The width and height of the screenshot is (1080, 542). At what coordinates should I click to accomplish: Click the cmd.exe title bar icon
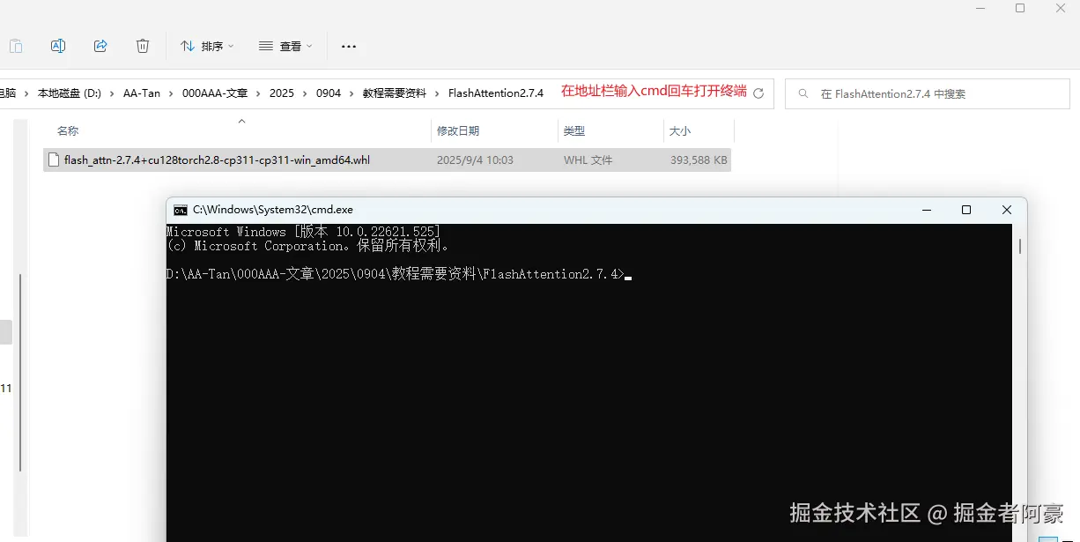(x=181, y=210)
